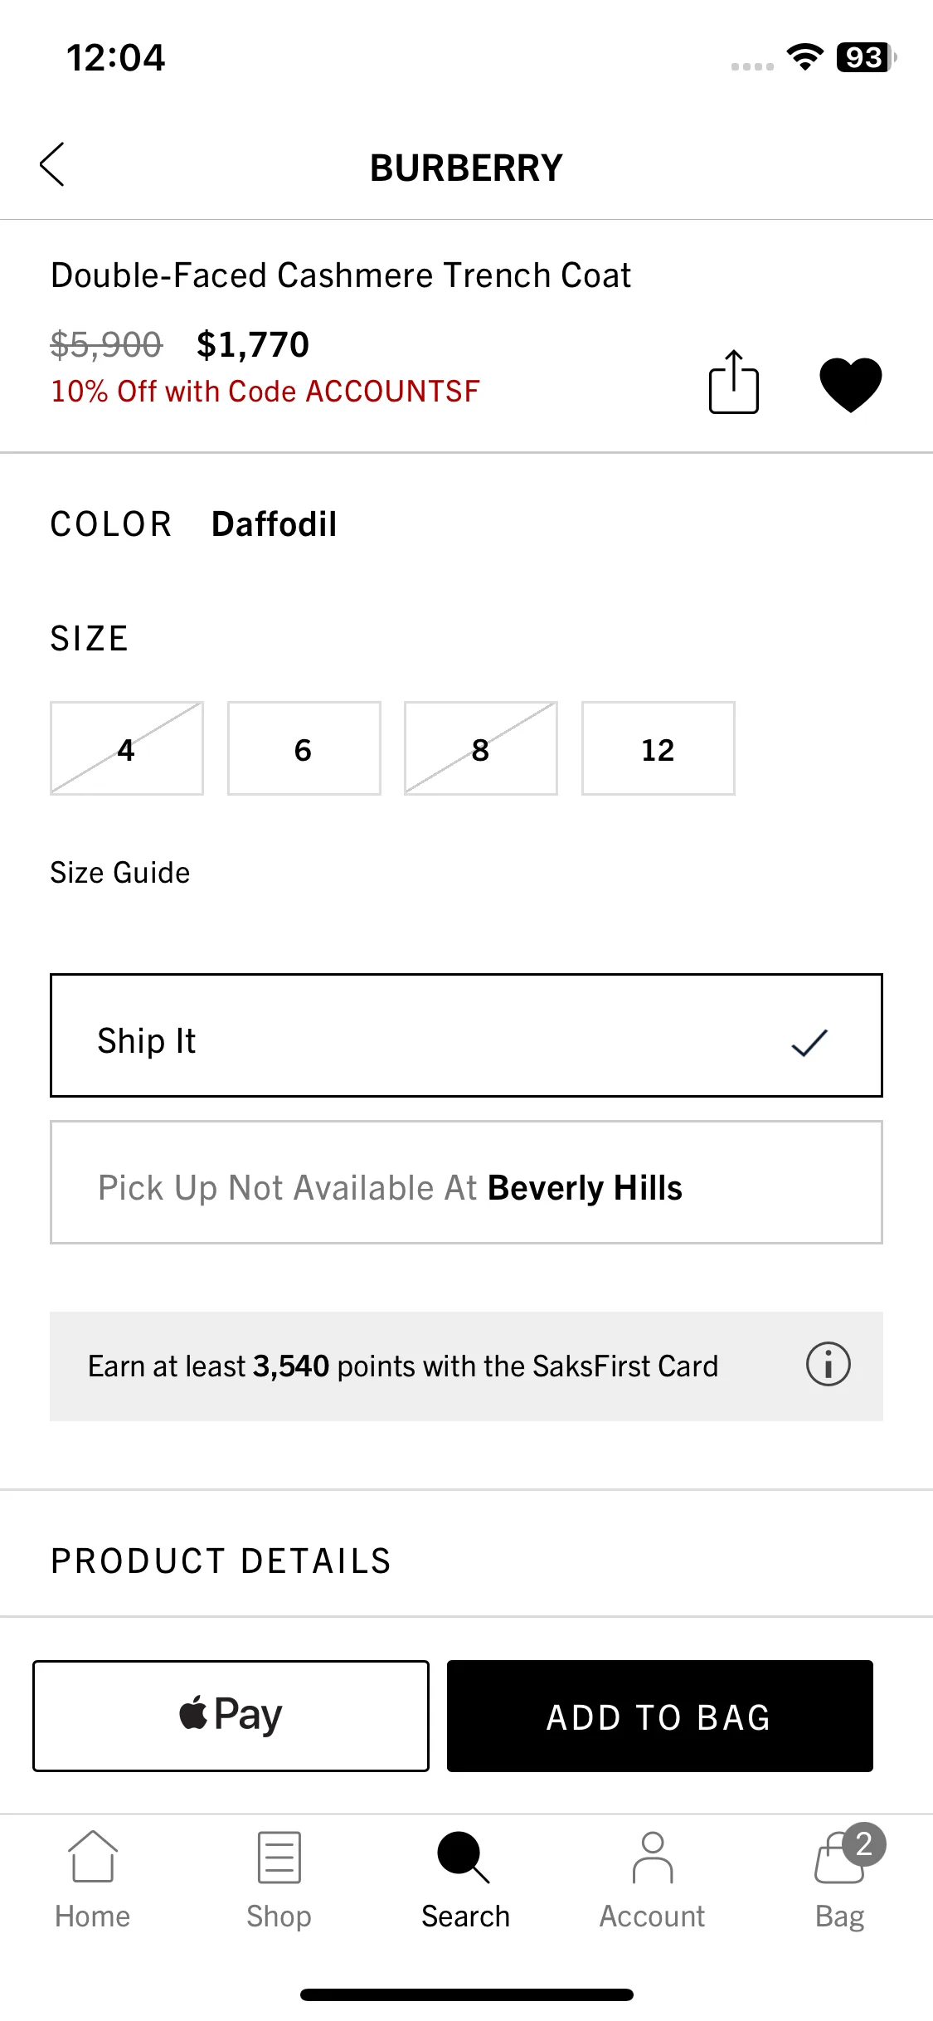Go to the Home tab icon
This screenshot has width=933, height=2021.
click(x=93, y=1857)
